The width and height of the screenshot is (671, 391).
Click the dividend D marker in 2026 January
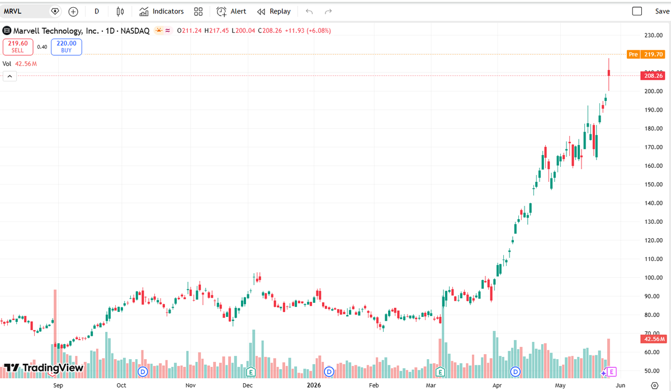coord(329,371)
